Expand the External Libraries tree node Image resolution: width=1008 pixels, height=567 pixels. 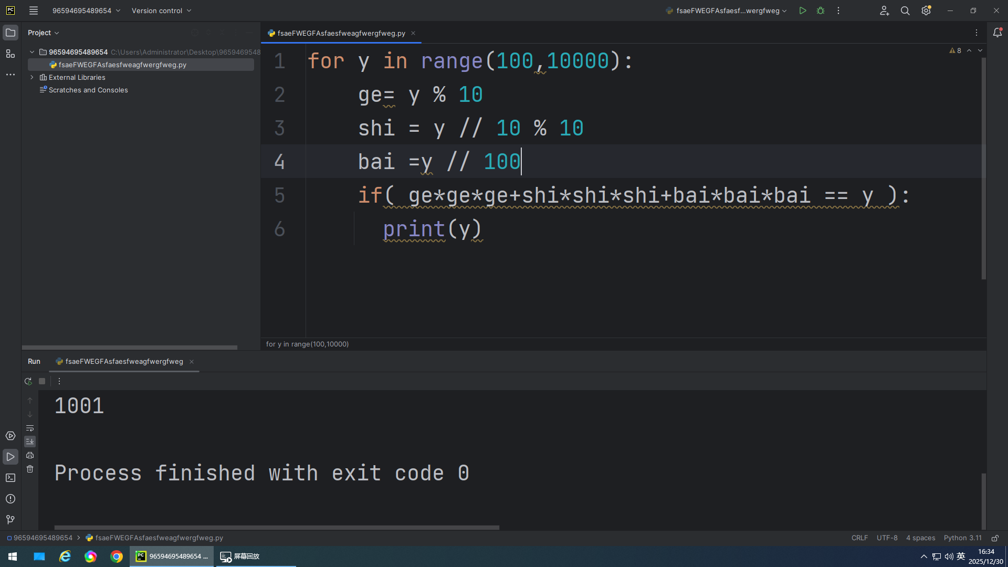pyautogui.click(x=32, y=77)
